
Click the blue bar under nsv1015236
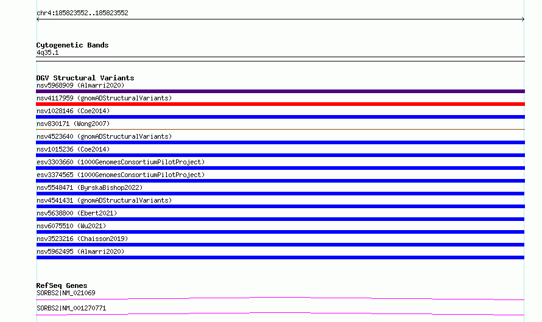(280, 155)
